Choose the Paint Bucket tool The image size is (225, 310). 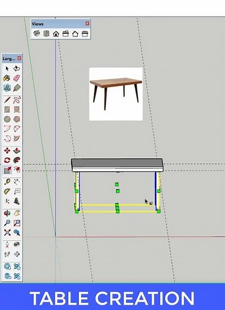click(7, 78)
